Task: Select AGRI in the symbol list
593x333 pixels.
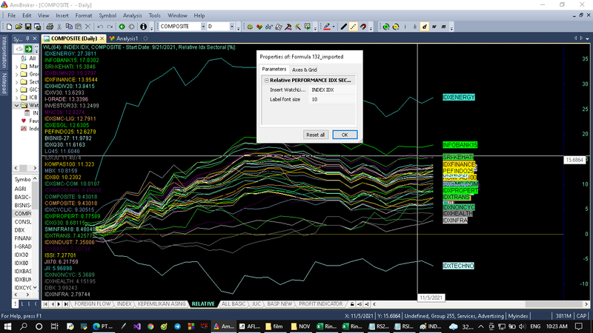Action: 21,189
